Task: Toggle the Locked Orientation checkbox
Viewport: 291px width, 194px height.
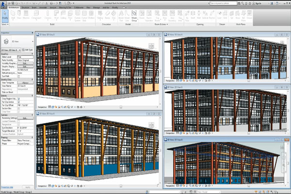Action: [x=18, y=121]
